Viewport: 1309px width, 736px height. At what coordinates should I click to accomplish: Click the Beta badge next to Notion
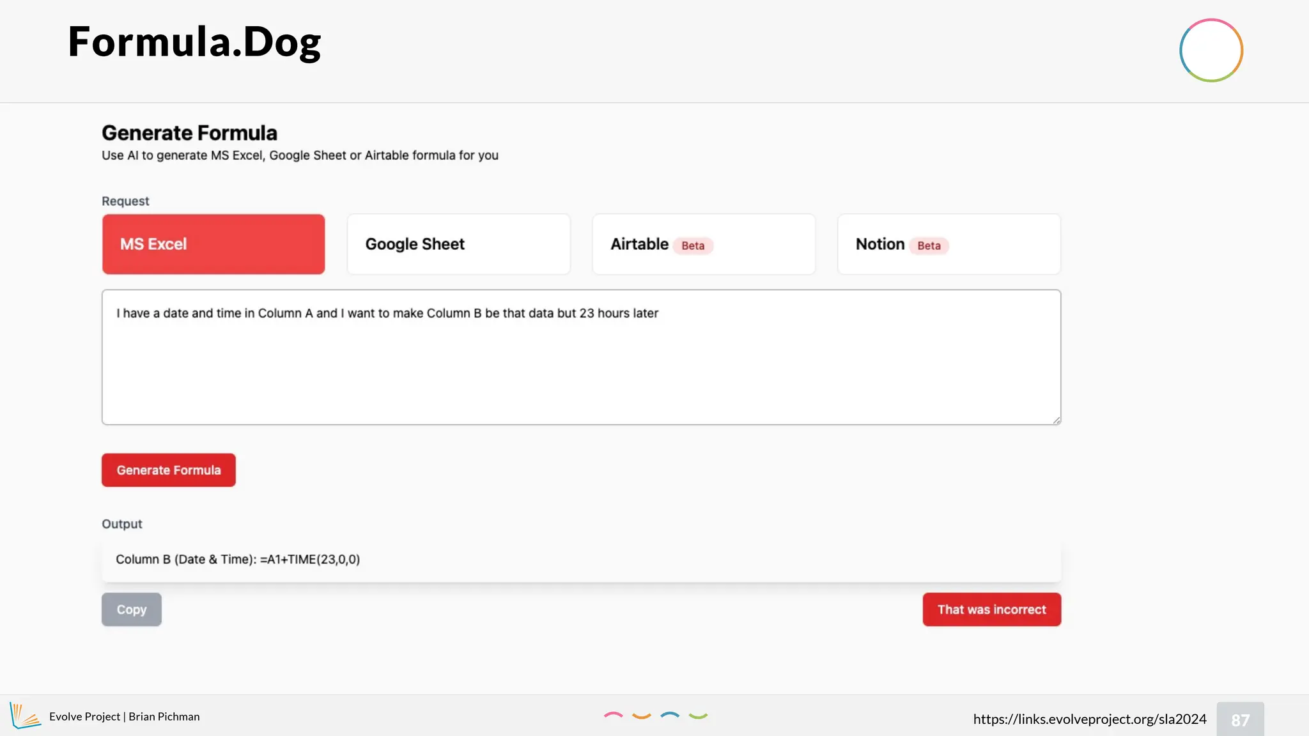click(929, 245)
